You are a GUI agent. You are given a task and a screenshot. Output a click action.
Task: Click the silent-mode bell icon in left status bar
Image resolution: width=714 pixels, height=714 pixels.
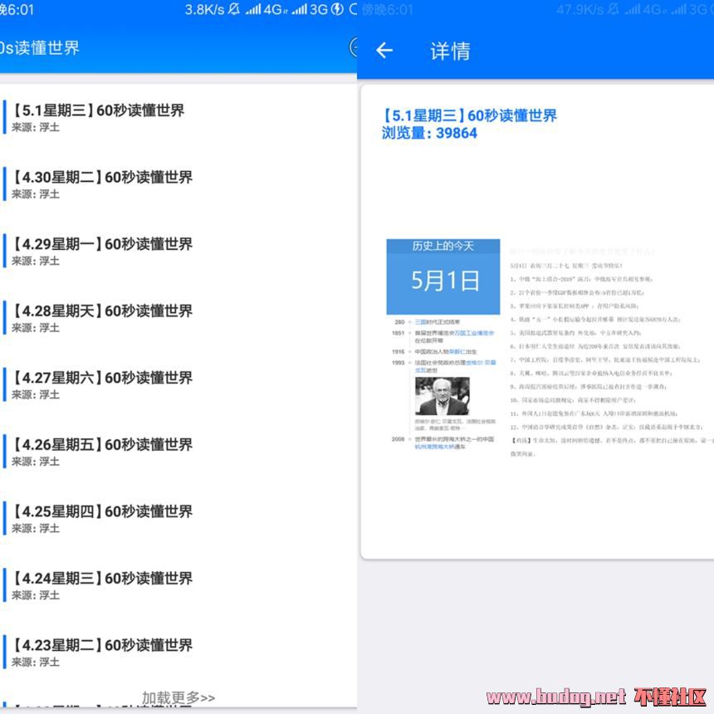[x=234, y=9]
